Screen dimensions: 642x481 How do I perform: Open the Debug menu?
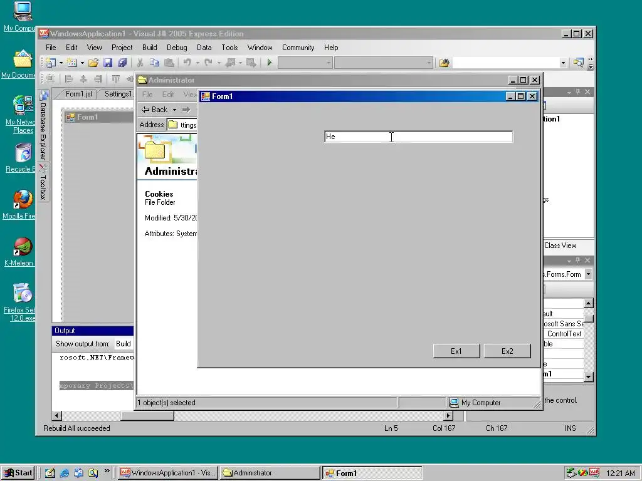coord(177,48)
